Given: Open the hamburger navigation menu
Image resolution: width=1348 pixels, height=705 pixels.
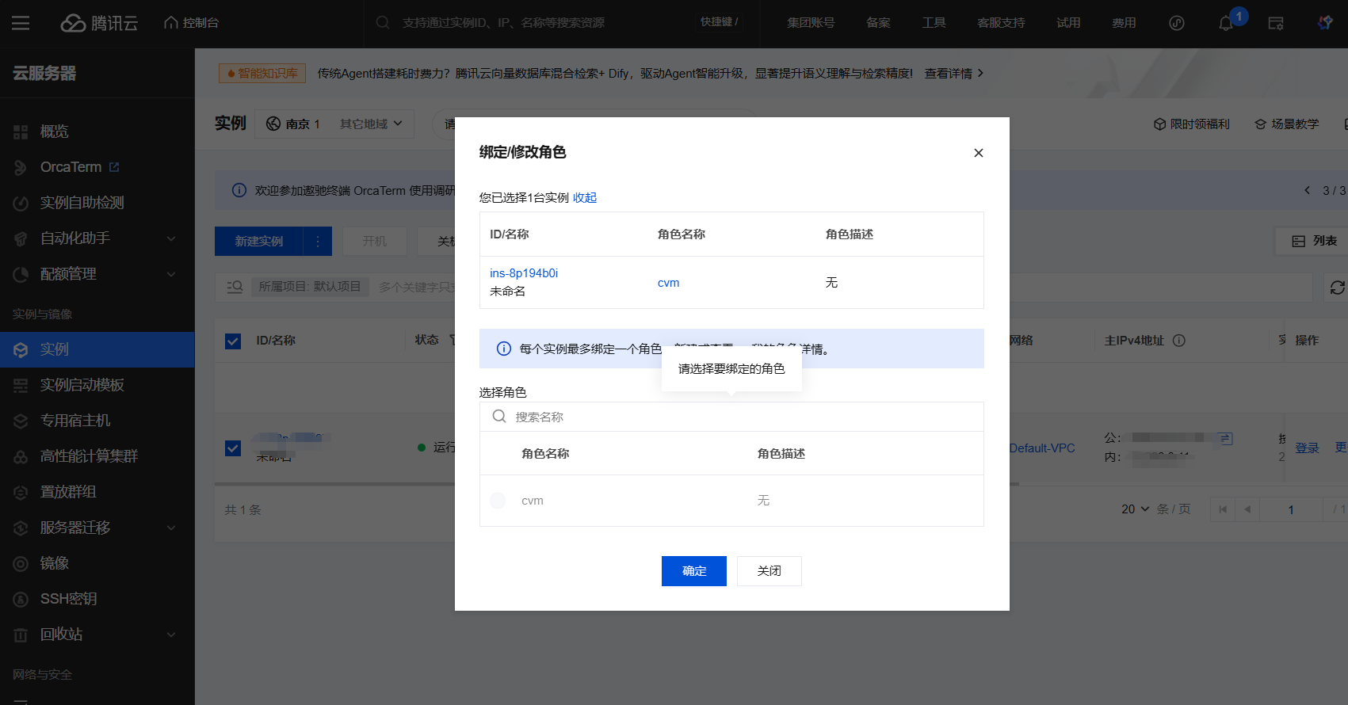Looking at the screenshot, I should (21, 23).
